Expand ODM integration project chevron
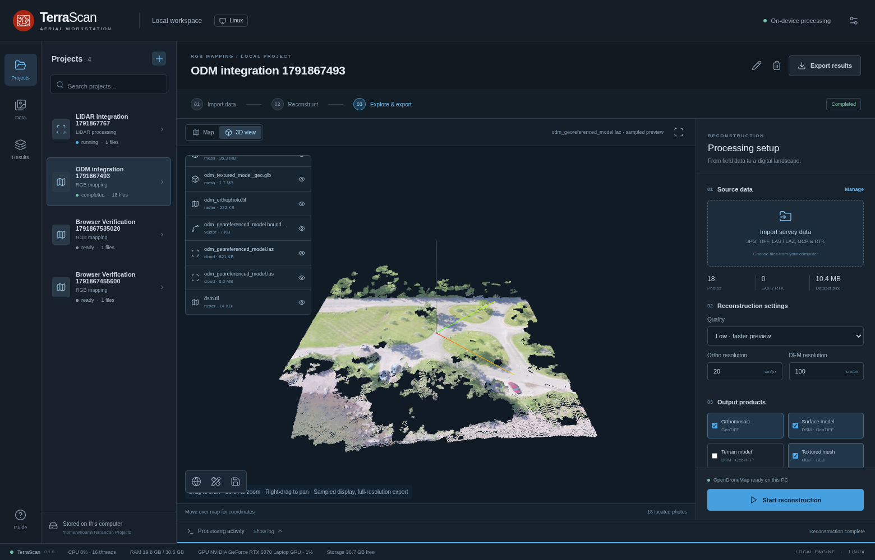This screenshot has width=875, height=560. 162,182
